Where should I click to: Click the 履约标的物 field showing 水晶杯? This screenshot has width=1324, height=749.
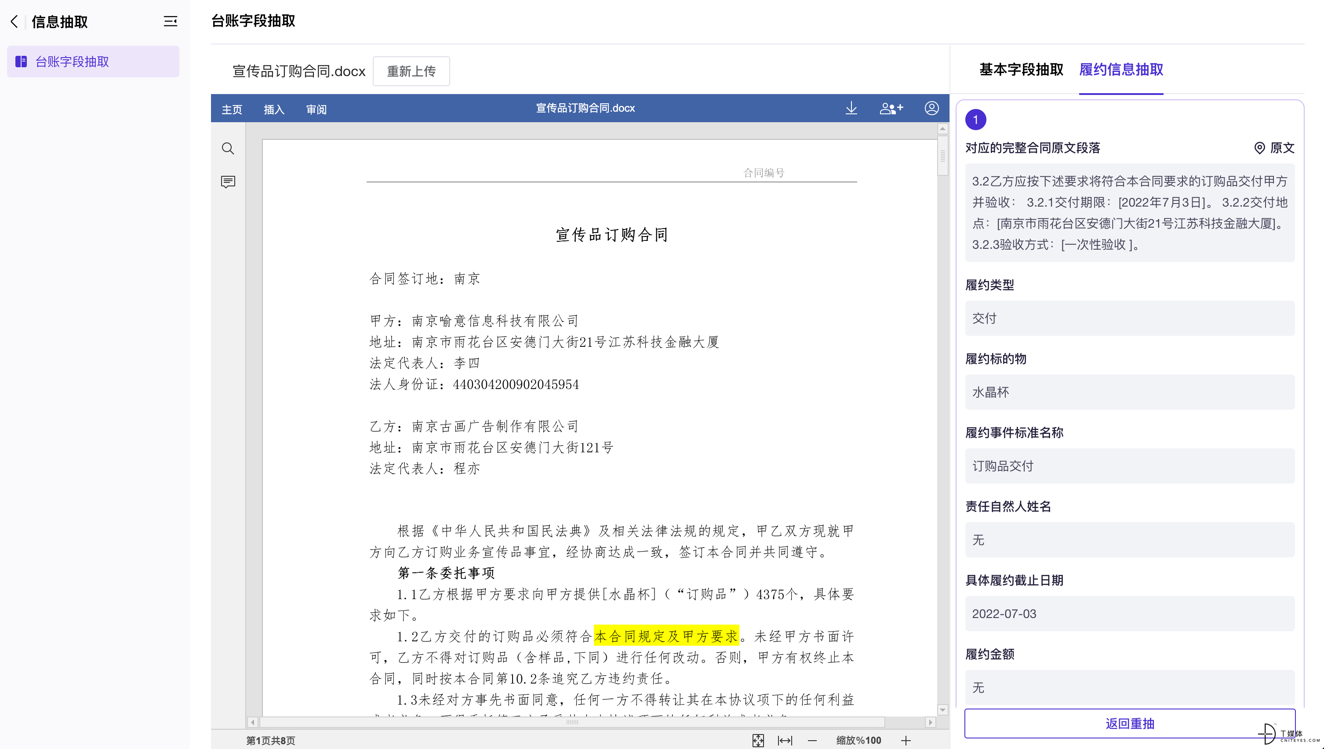[x=1130, y=392]
